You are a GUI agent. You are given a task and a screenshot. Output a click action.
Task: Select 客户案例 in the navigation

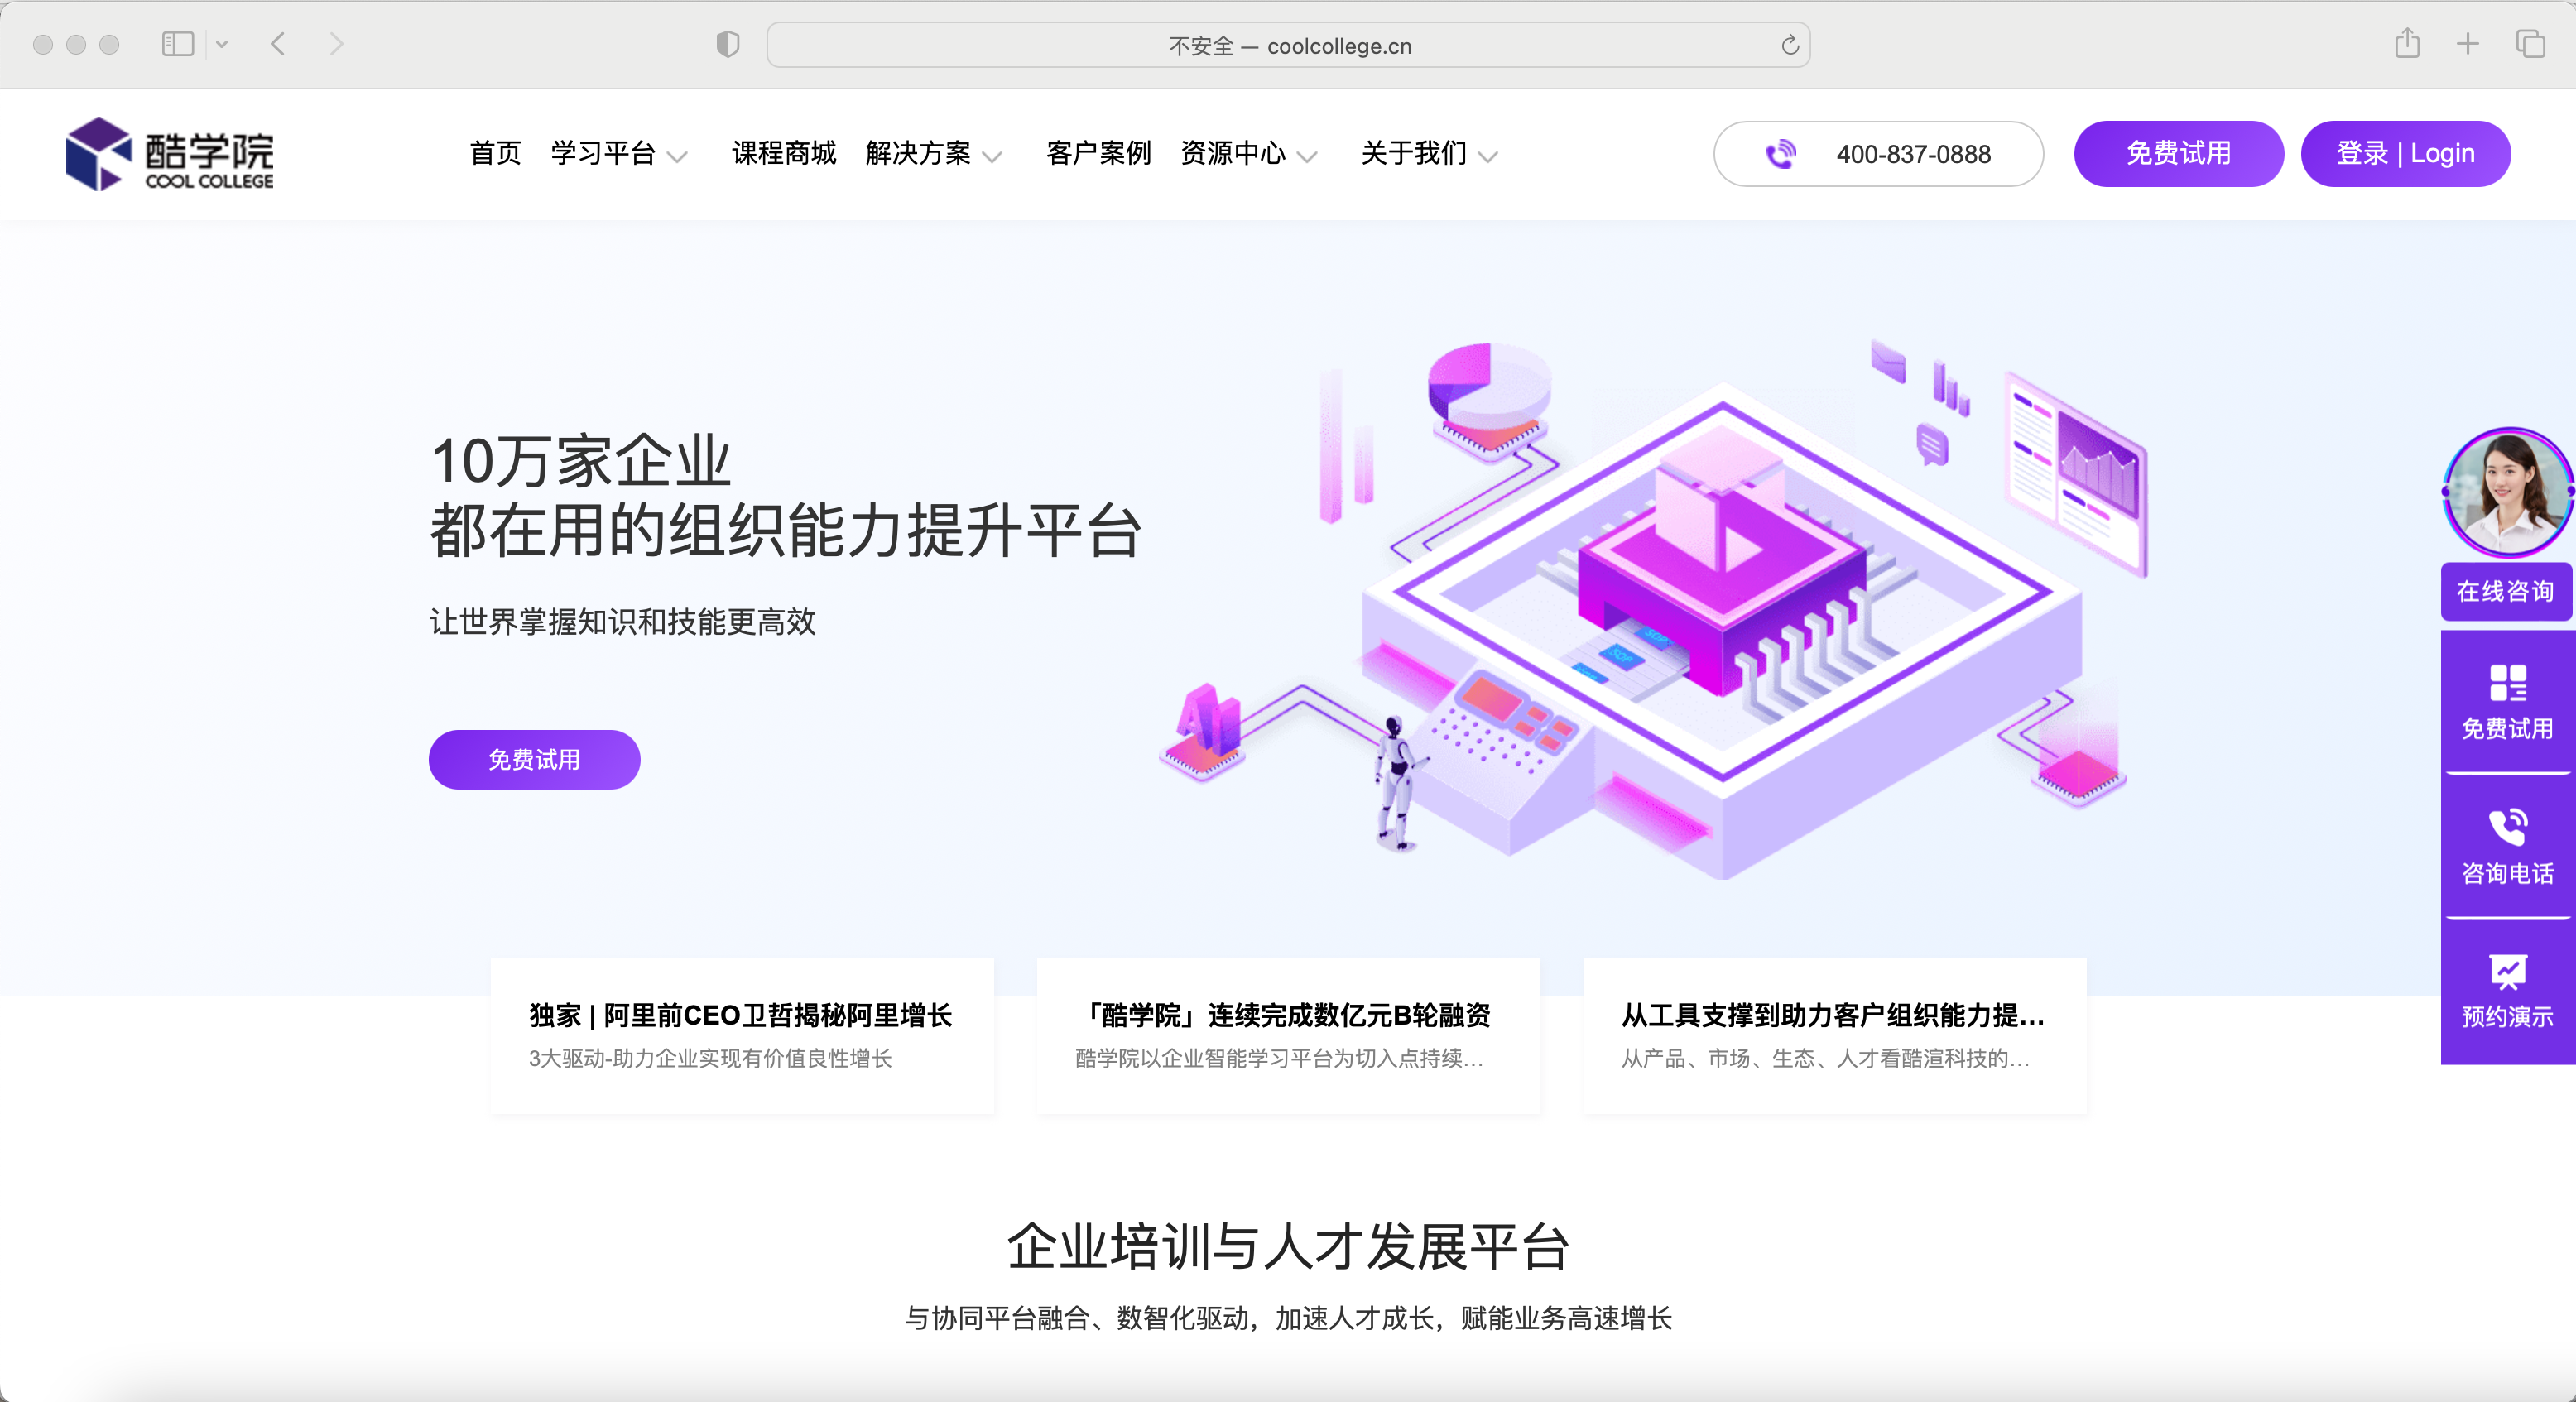(x=1098, y=154)
